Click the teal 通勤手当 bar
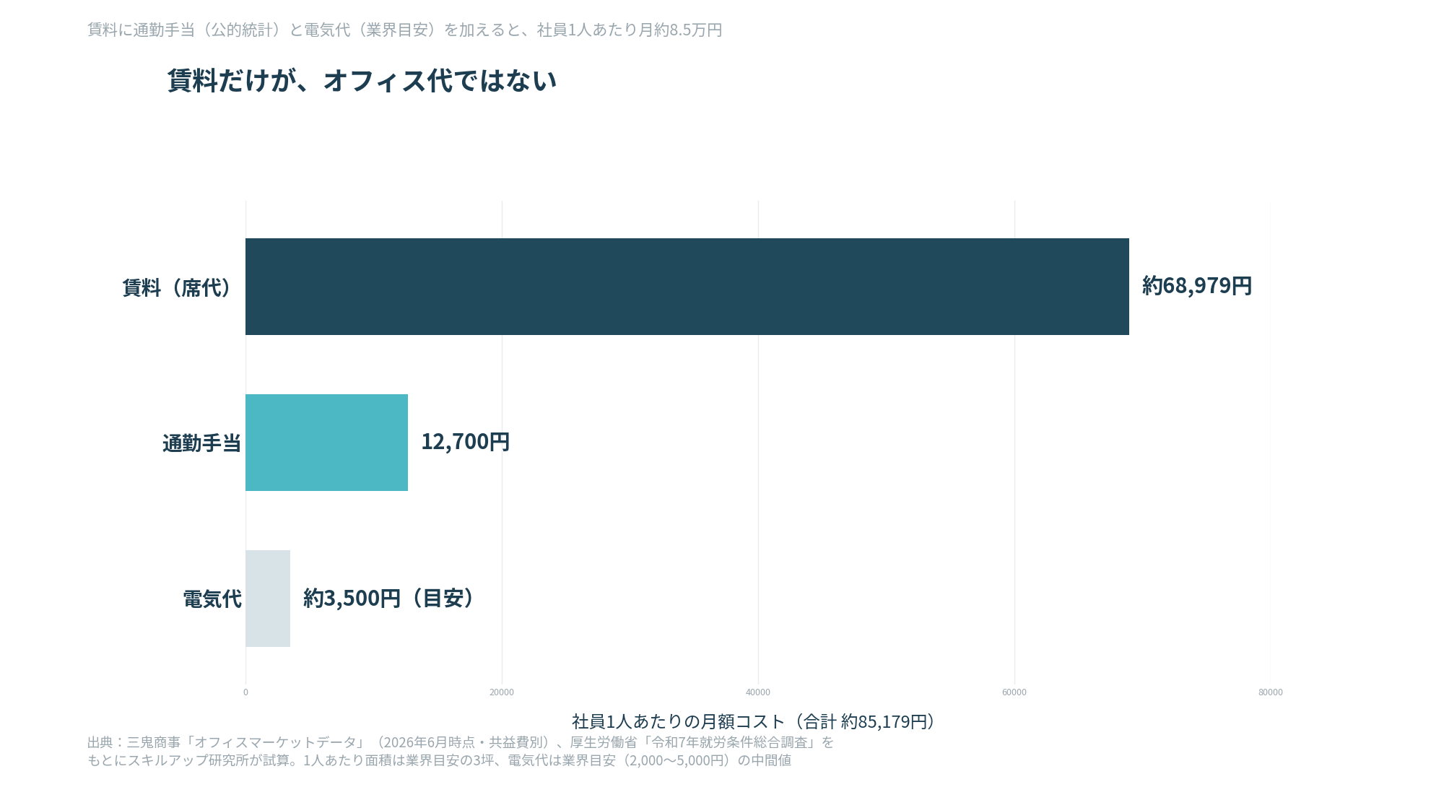 point(326,443)
